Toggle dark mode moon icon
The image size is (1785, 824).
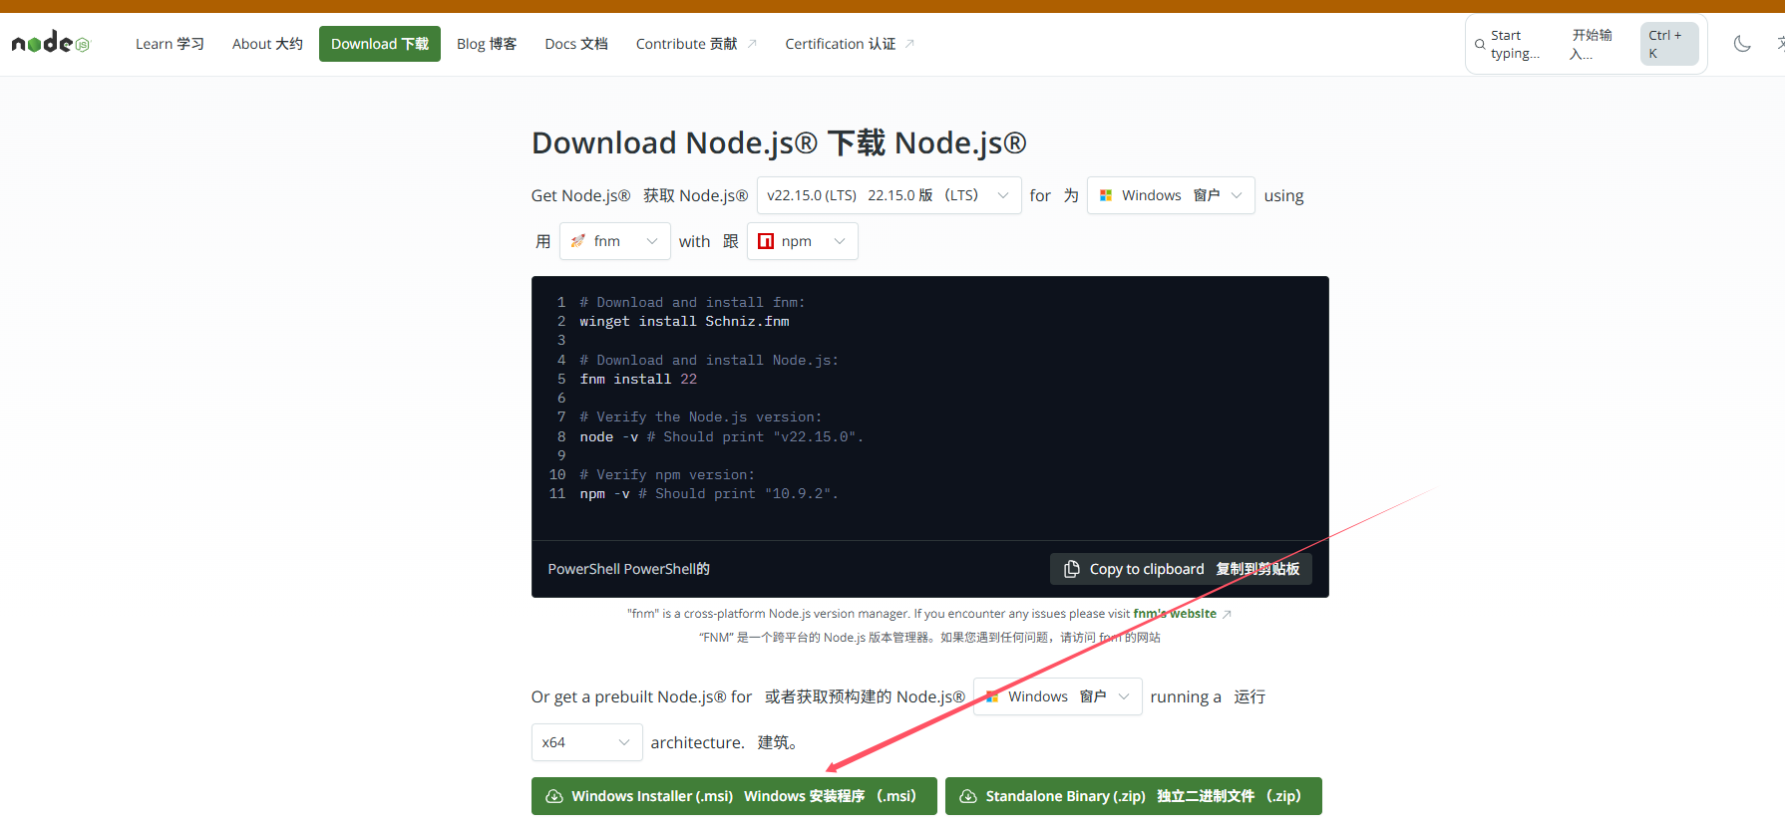(x=1742, y=44)
